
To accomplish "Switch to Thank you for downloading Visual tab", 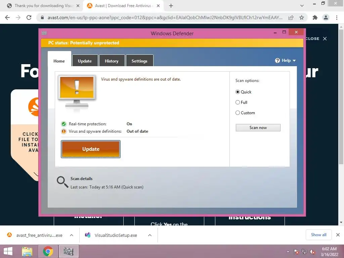I will tap(43, 6).
